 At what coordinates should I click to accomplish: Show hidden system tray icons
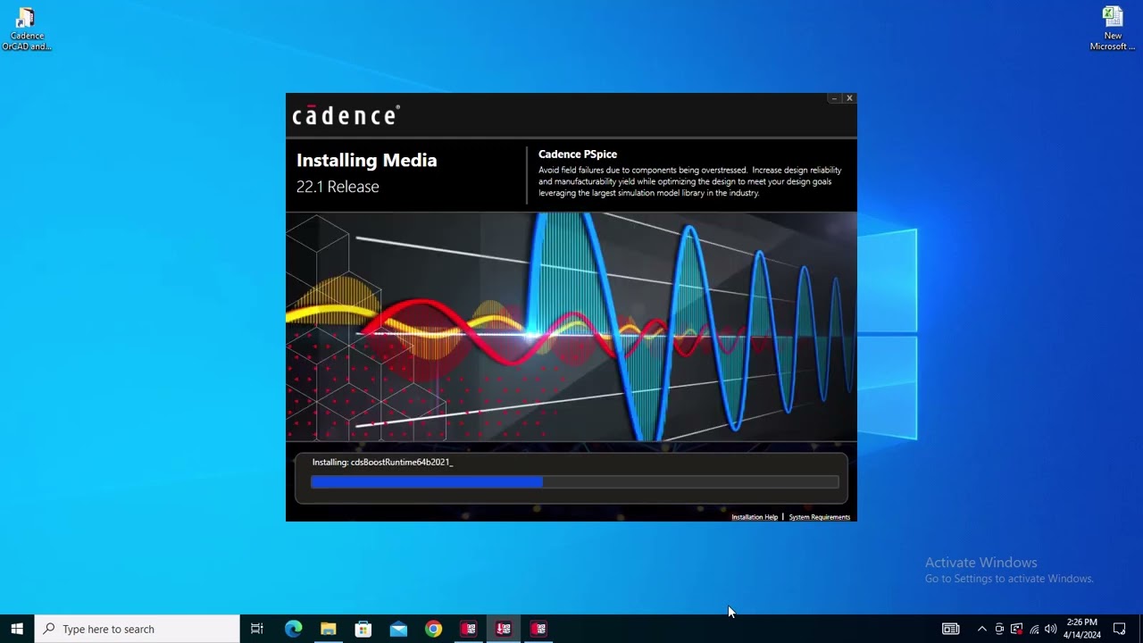pos(981,629)
